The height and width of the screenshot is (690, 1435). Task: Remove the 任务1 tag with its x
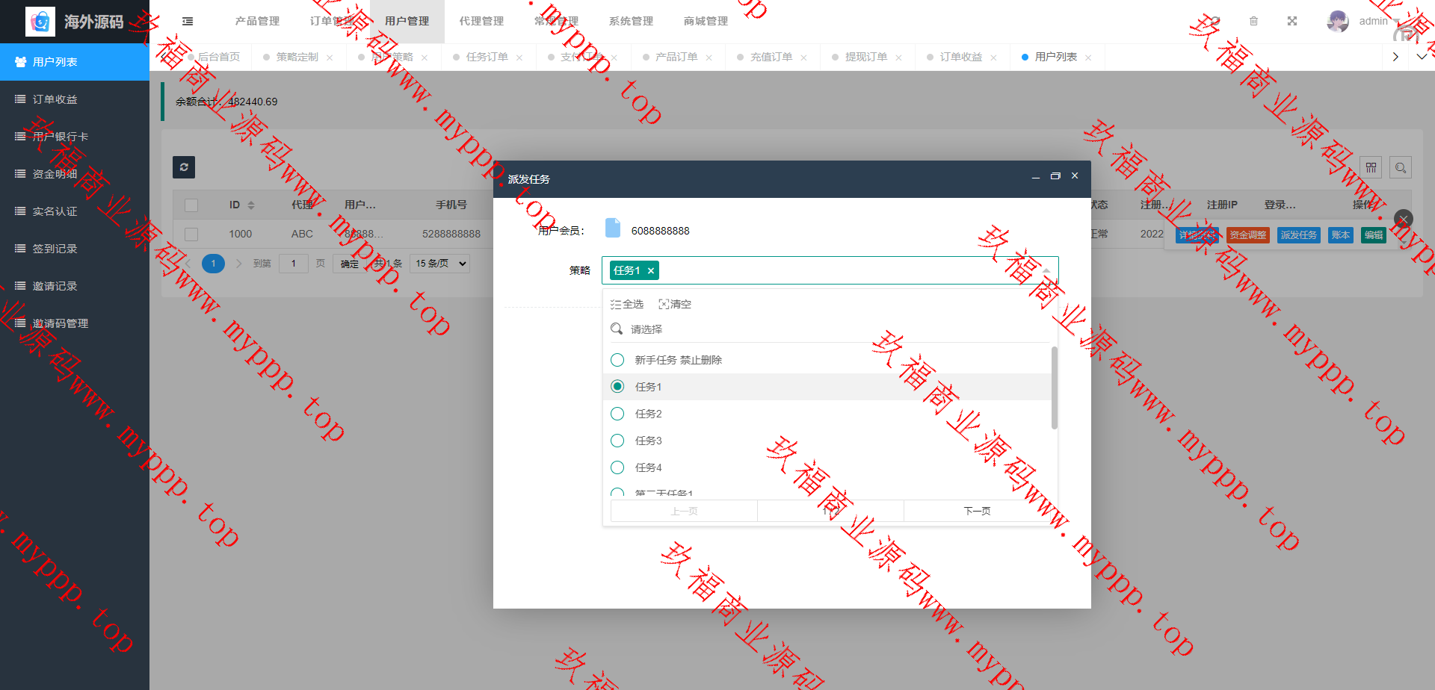click(651, 271)
